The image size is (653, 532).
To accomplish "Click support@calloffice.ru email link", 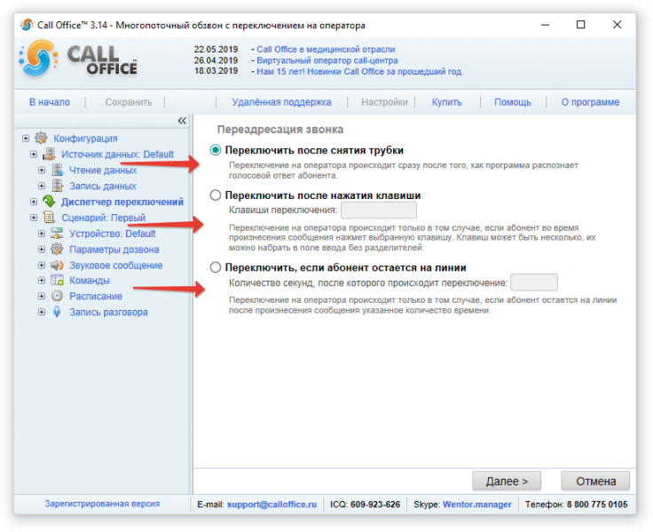I will [271, 504].
